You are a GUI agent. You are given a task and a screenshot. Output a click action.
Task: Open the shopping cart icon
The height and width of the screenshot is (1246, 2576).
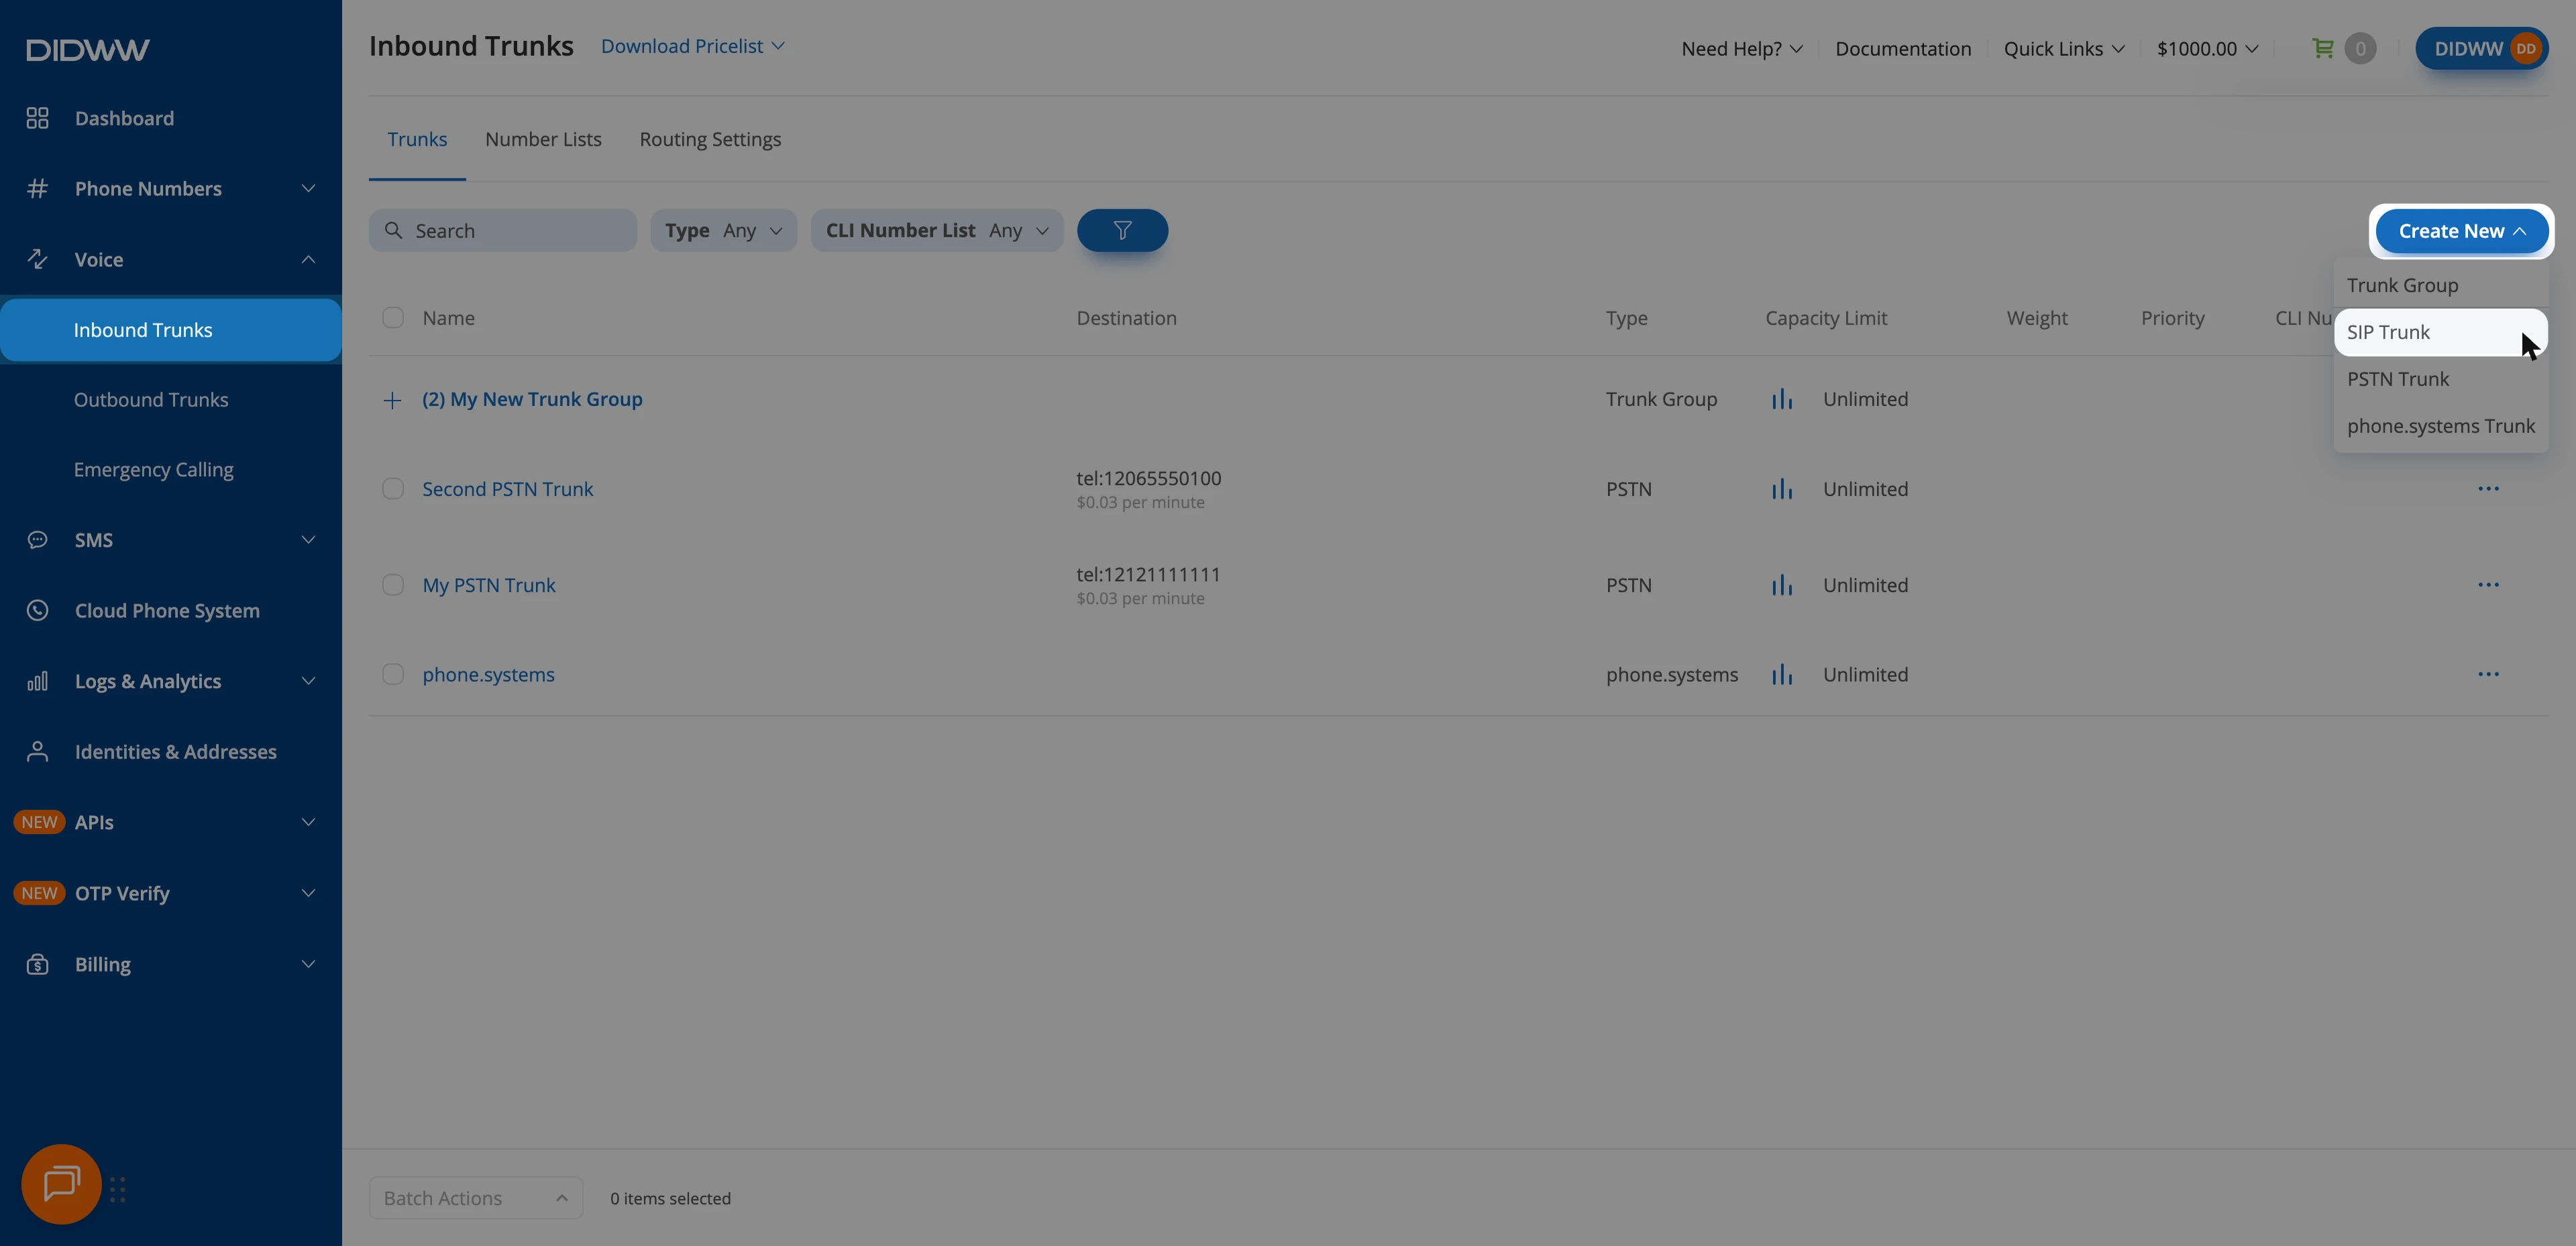point(2323,48)
